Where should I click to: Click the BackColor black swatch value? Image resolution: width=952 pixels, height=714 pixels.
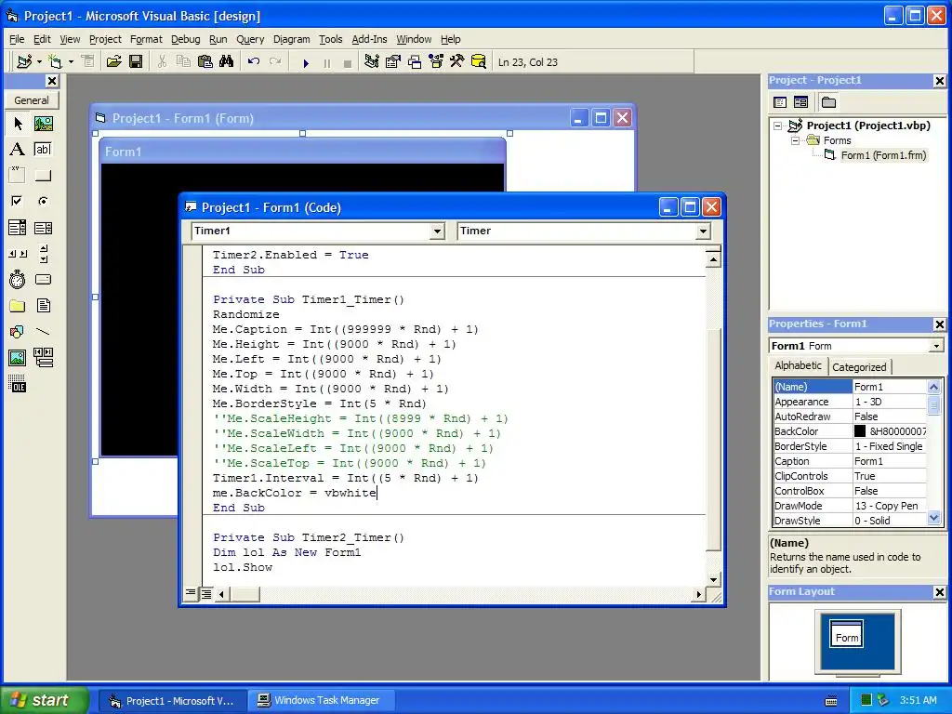tap(860, 431)
